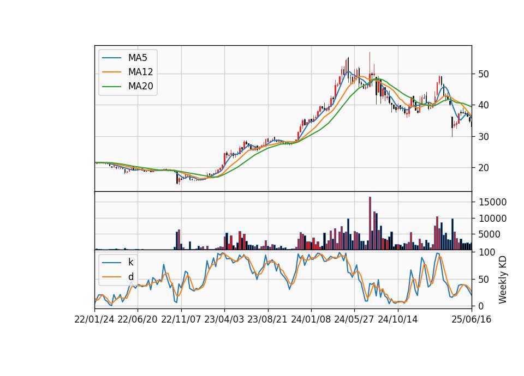
Task: Click the 24/05/27 date label
Action: click(355, 319)
